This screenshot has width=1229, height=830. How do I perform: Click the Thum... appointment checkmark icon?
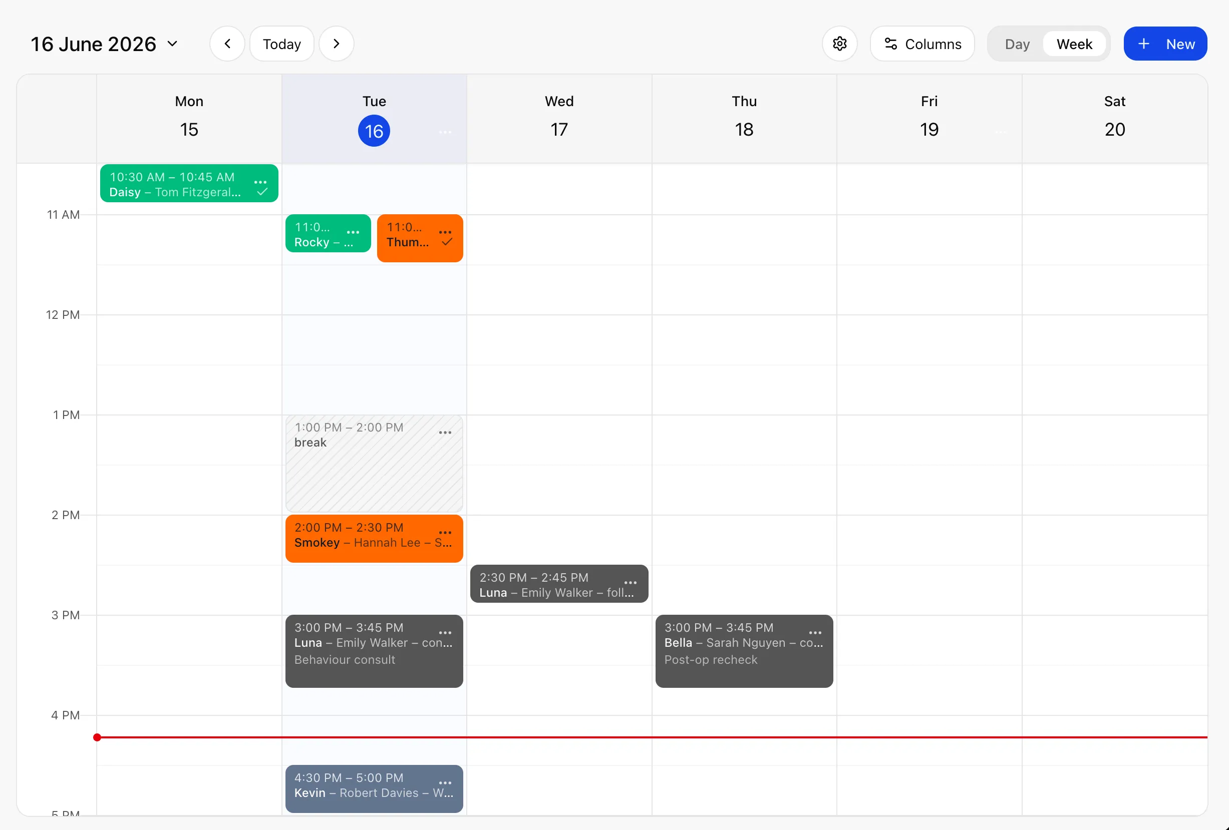(x=447, y=242)
